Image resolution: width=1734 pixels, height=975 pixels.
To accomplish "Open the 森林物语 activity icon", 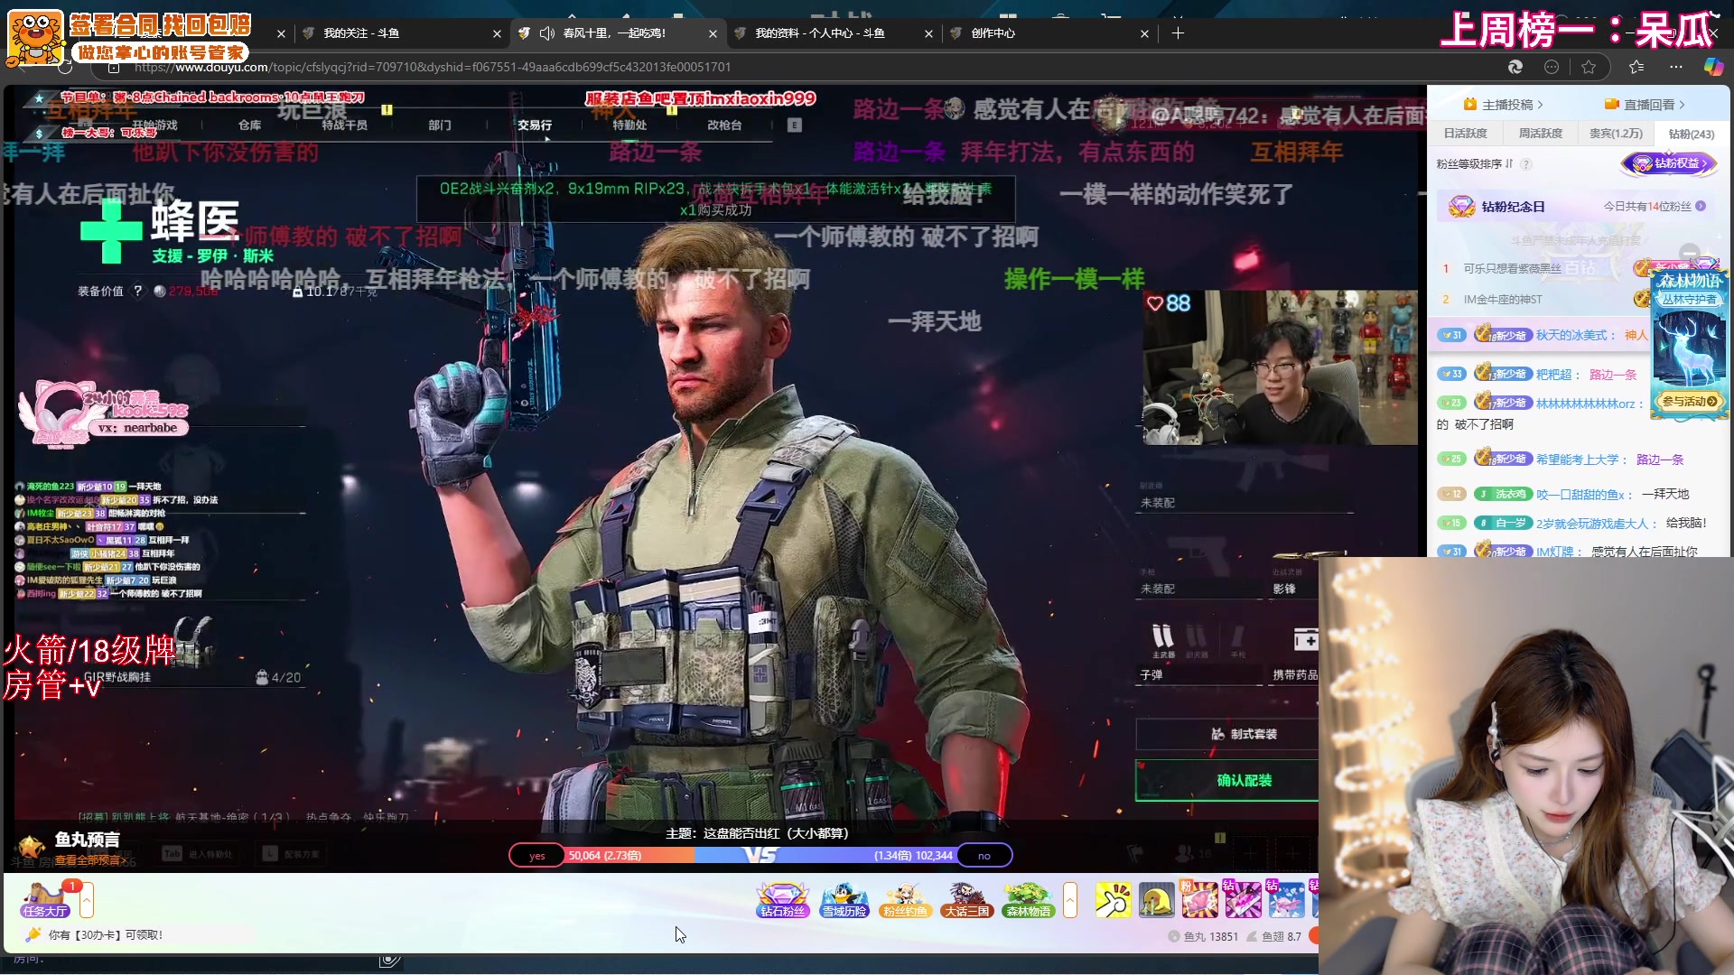I will pyautogui.click(x=1028, y=899).
